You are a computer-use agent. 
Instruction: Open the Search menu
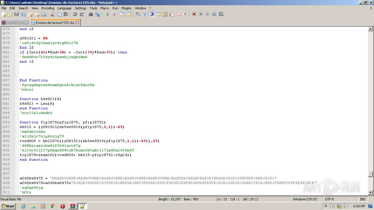[23, 8]
